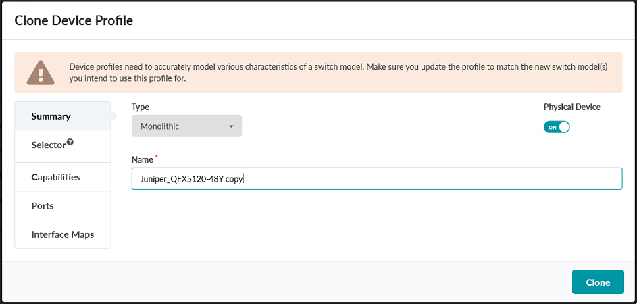This screenshot has width=637, height=304.
Task: Switch to the Summary tab
Action: (51, 116)
